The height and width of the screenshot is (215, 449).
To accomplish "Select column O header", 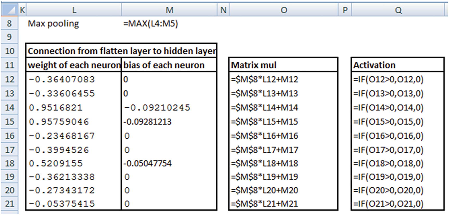I will point(284,10).
